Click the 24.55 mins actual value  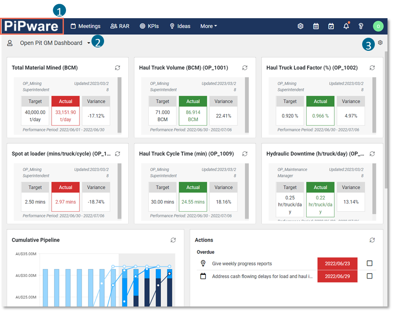pos(193,202)
